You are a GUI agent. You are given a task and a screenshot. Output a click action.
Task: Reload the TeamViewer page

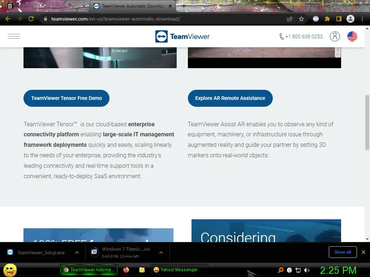tap(31, 19)
